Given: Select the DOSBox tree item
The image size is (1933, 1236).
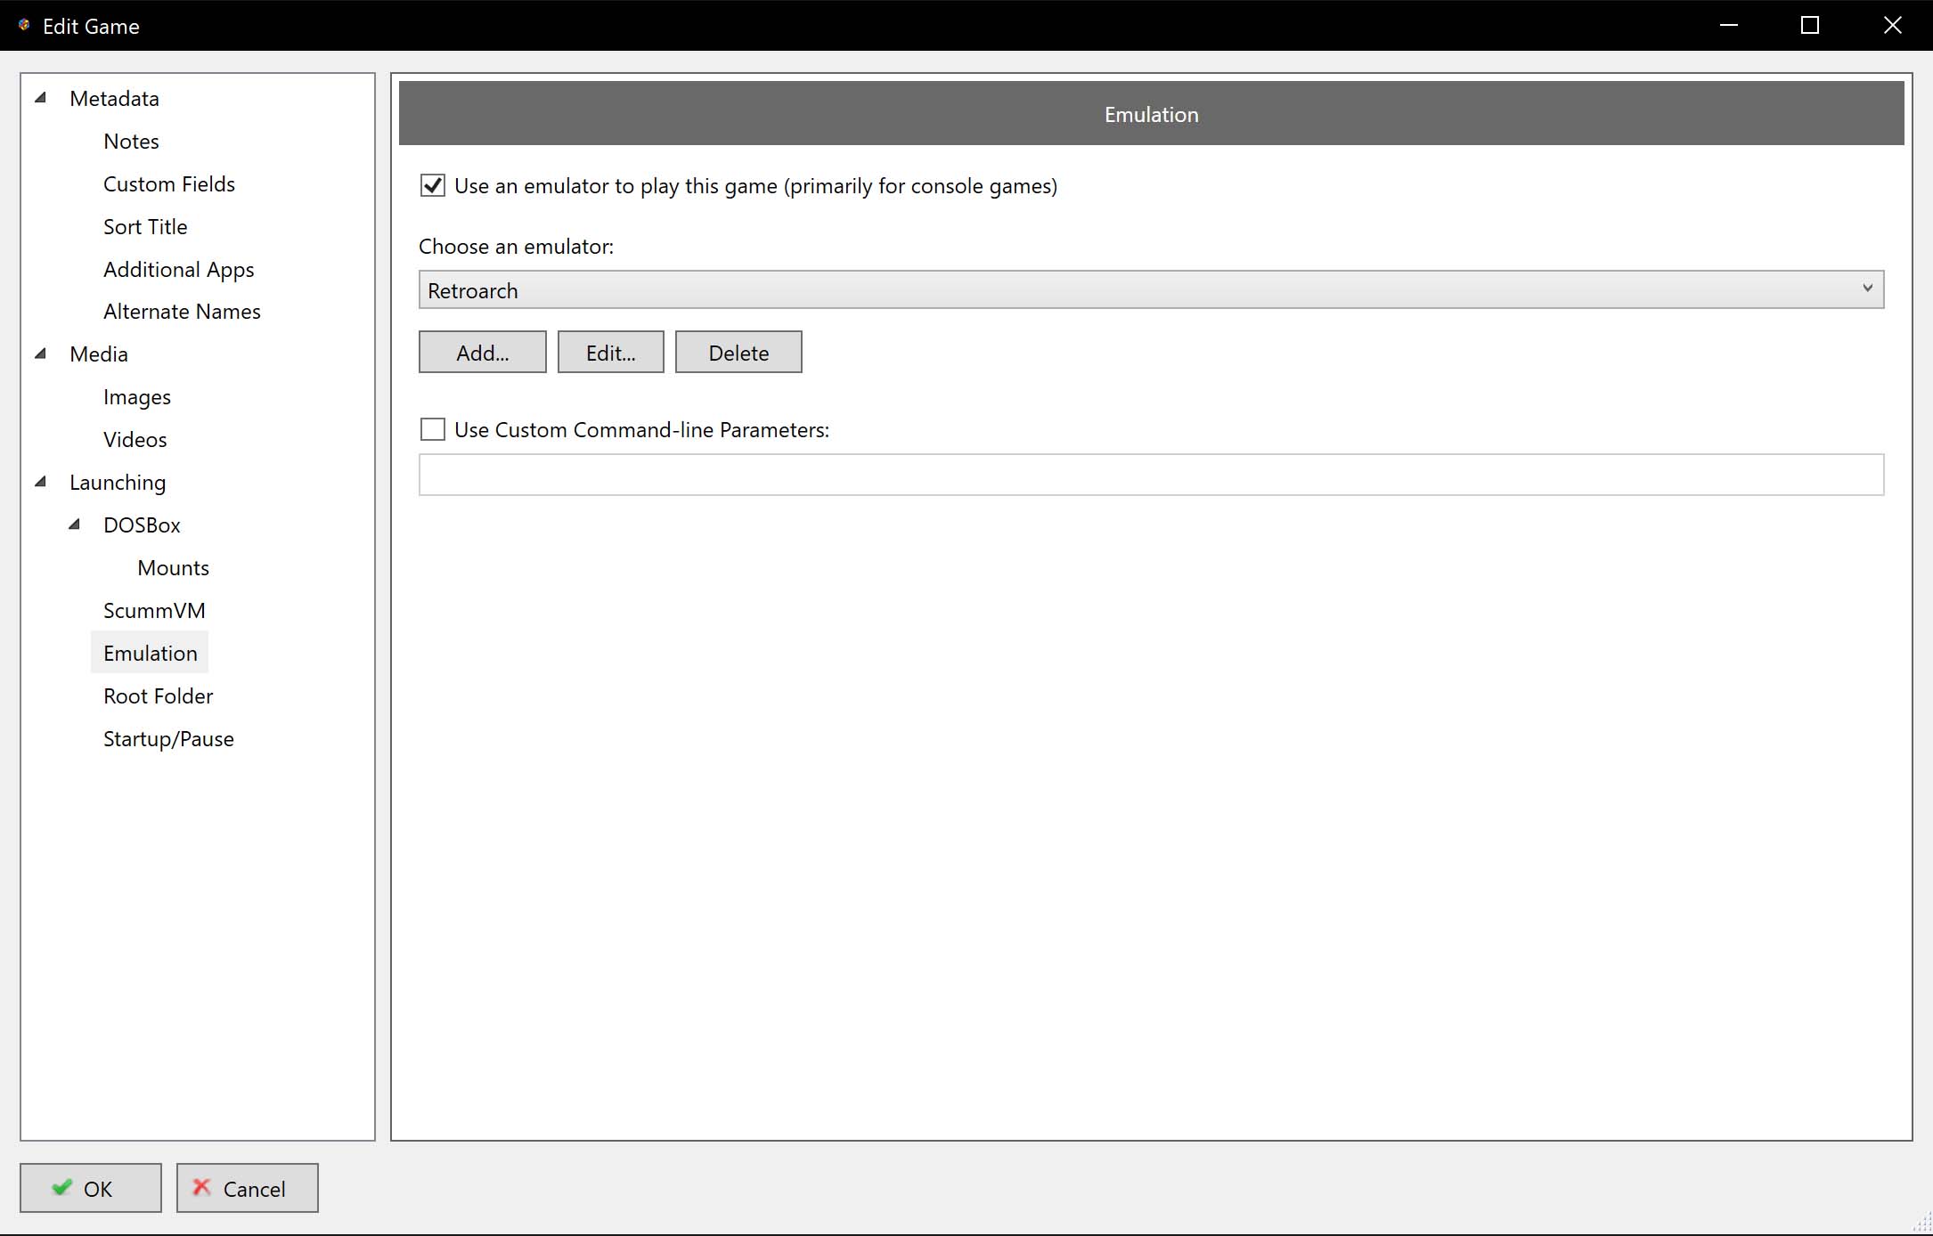Looking at the screenshot, I should click(142, 524).
